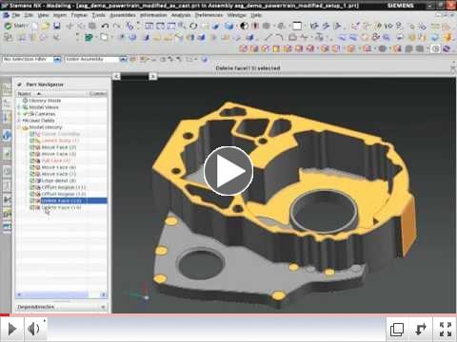Click the Open folder icon
Image resolution: width=457 pixels, height=342 pixels.
point(46,26)
